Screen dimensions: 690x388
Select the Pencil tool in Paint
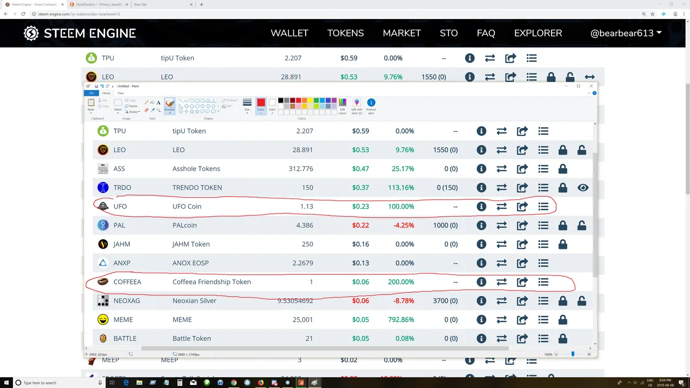coord(146,102)
